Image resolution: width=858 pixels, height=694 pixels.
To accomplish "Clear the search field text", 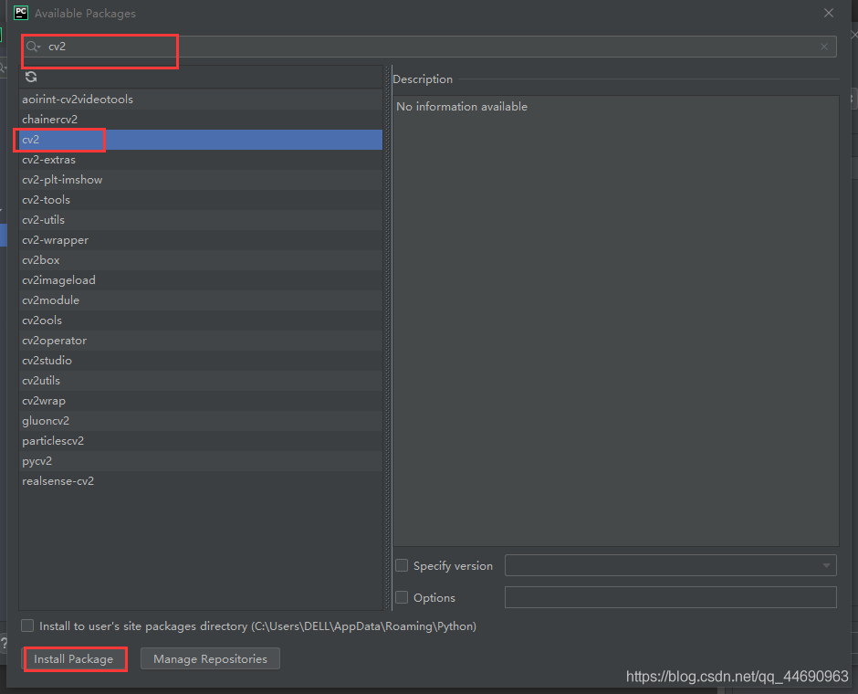I will tap(824, 47).
